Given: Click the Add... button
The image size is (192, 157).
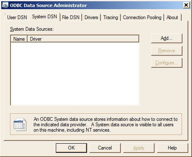Looking at the screenshot, I should click(167, 38).
